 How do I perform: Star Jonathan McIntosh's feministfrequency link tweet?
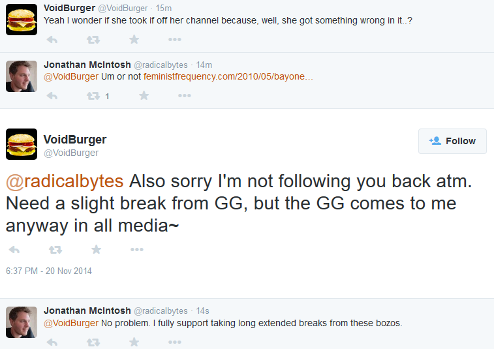tap(144, 95)
